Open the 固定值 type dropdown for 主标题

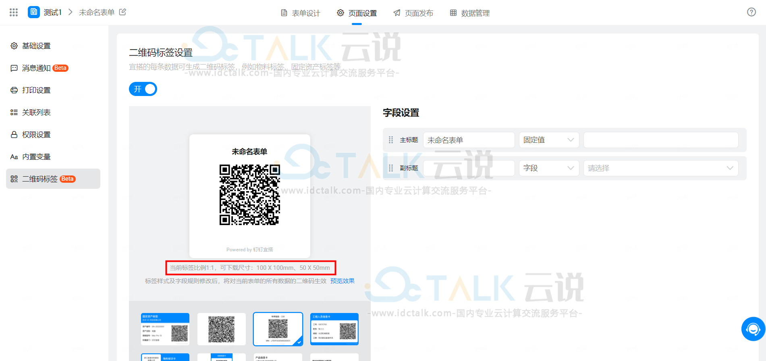549,140
